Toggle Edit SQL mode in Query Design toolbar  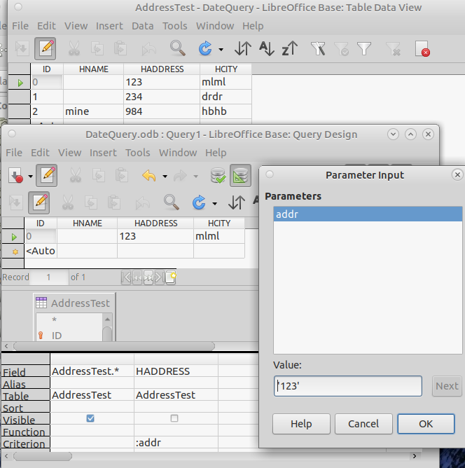tap(46, 175)
